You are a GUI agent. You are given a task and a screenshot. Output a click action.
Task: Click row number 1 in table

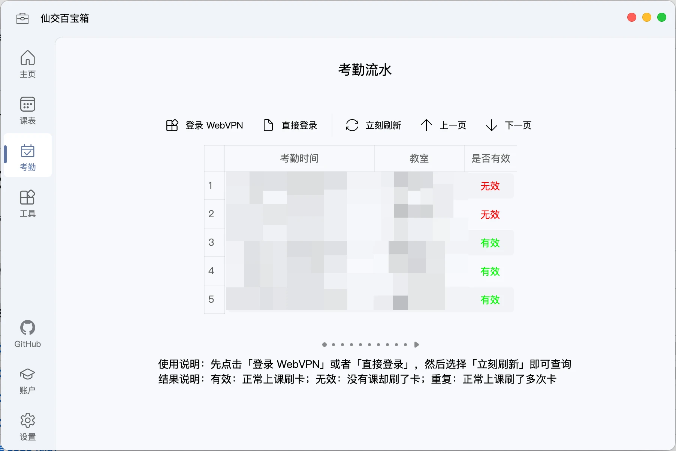[x=214, y=185]
